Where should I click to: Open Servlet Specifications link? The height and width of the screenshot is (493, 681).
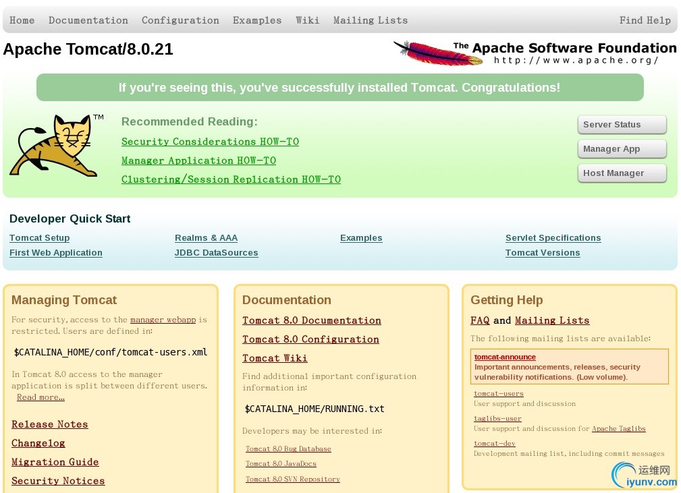pyautogui.click(x=553, y=238)
